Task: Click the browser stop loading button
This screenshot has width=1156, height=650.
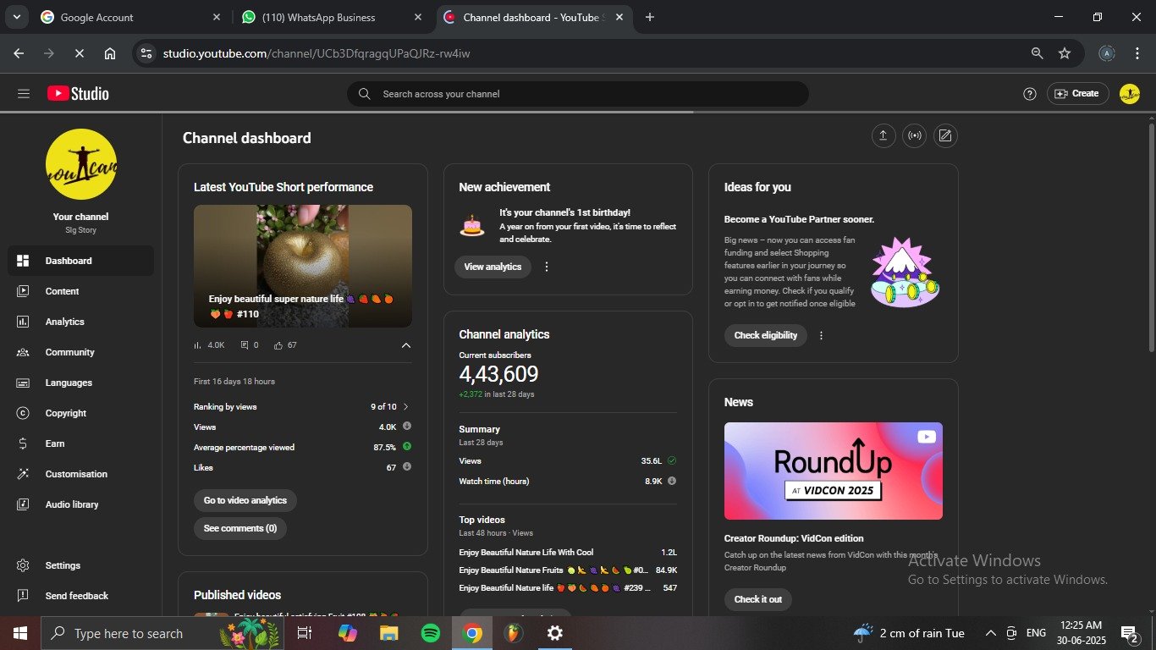Action: pyautogui.click(x=79, y=53)
